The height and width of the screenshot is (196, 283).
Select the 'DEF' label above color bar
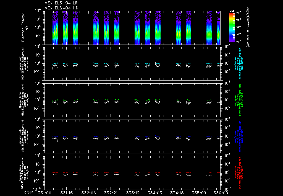click(x=232, y=11)
